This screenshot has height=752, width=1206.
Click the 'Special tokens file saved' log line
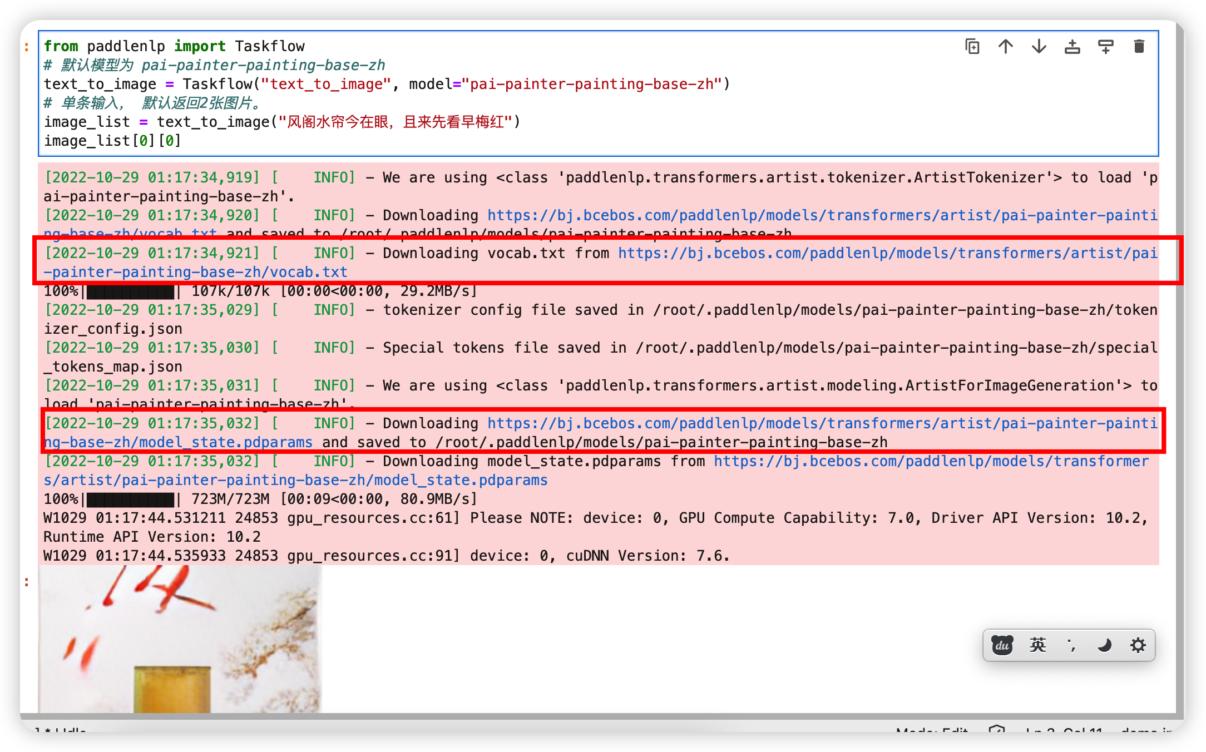(601, 357)
